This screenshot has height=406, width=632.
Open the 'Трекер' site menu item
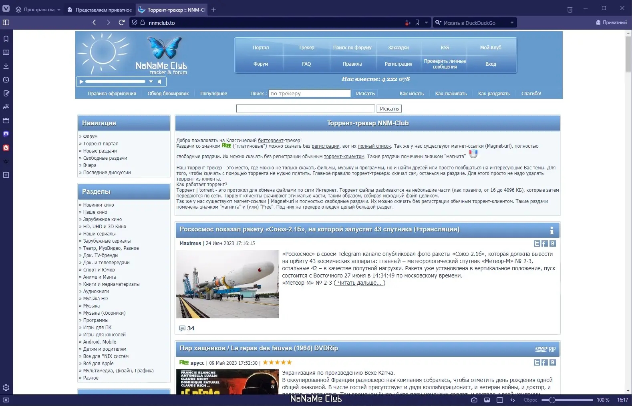306,48
